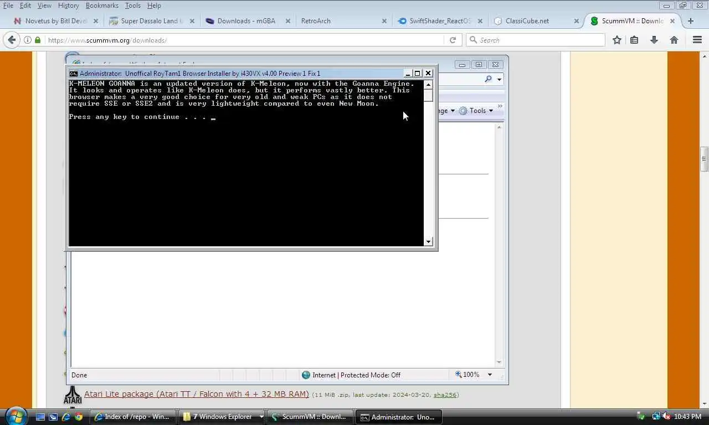Open Windows Explorer taskbar group
Viewport: 709px width, 425px height.
tap(222, 417)
